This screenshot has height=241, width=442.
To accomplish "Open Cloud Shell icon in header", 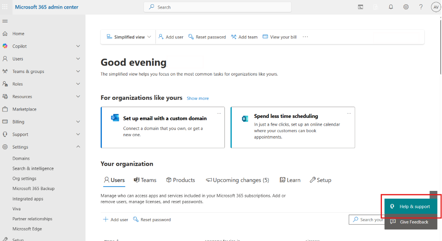I will (360, 7).
